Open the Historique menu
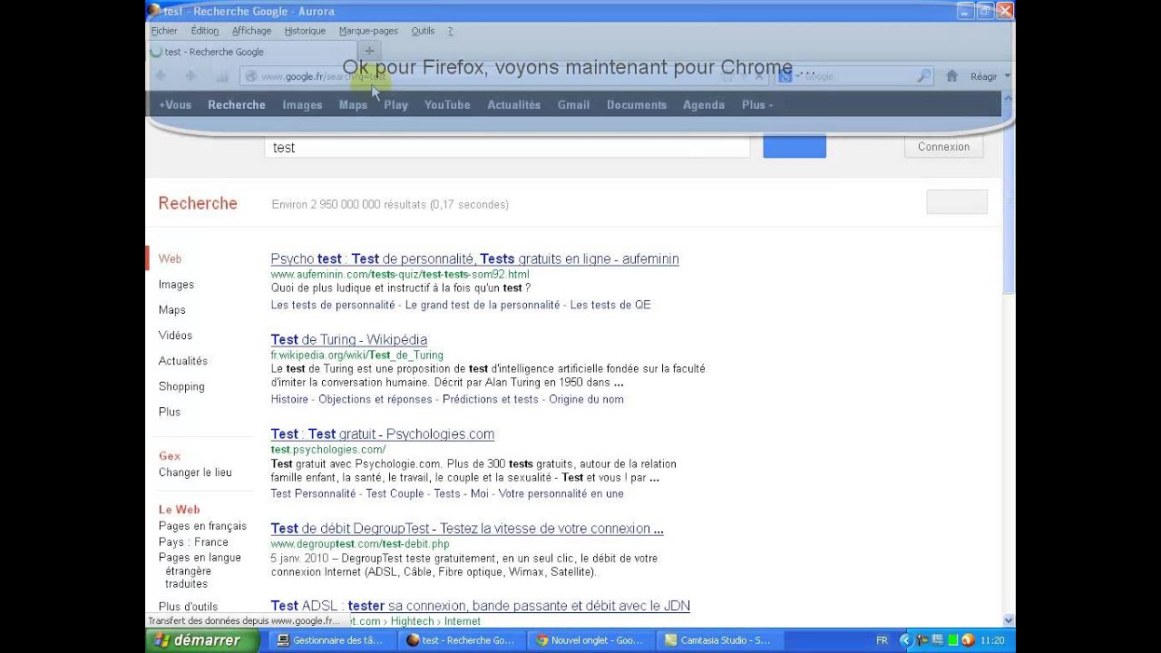This screenshot has width=1161, height=653. [x=305, y=31]
